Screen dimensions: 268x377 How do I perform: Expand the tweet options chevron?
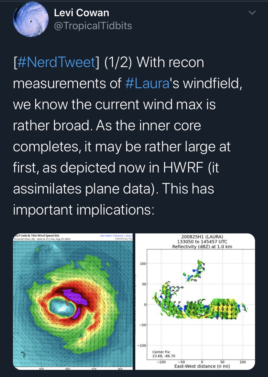coord(251,13)
